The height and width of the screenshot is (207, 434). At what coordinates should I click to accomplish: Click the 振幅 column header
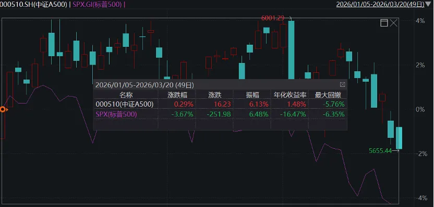coord(252,95)
